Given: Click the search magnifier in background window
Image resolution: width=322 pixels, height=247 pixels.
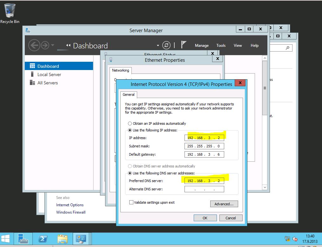Looking at the screenshot, I should 287,48.
